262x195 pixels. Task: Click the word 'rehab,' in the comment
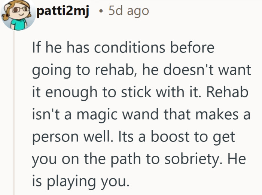[x=117, y=70]
